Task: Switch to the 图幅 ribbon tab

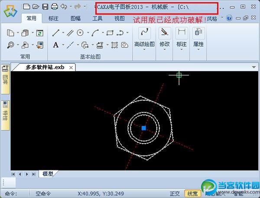Action: [75, 18]
